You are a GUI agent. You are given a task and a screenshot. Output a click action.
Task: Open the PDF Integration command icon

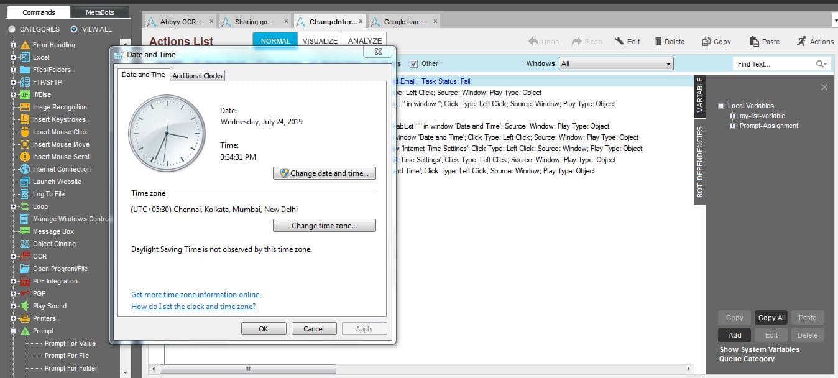(x=25, y=281)
